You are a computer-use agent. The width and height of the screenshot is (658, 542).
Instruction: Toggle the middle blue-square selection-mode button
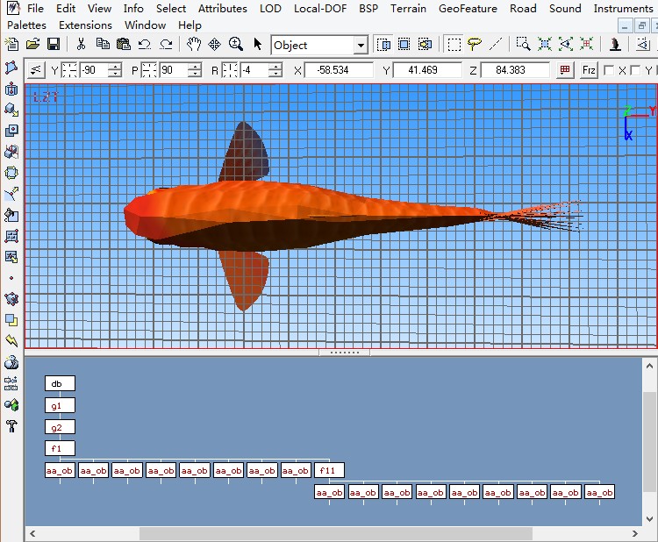[x=404, y=44]
